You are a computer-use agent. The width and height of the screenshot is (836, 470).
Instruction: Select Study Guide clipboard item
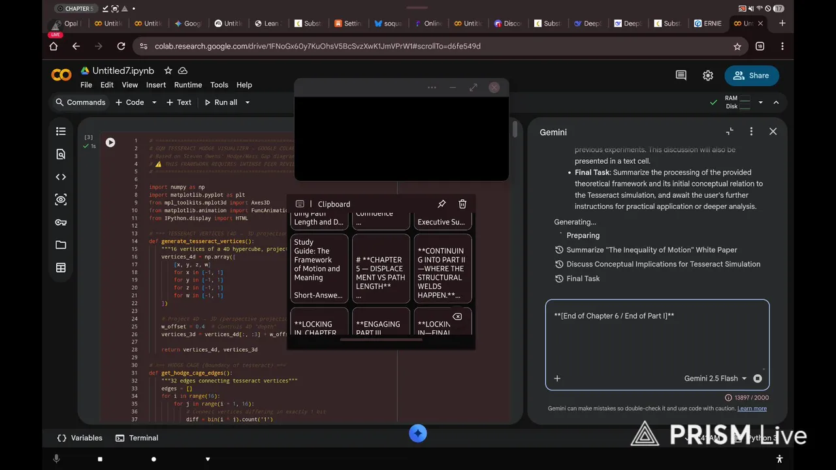point(319,268)
